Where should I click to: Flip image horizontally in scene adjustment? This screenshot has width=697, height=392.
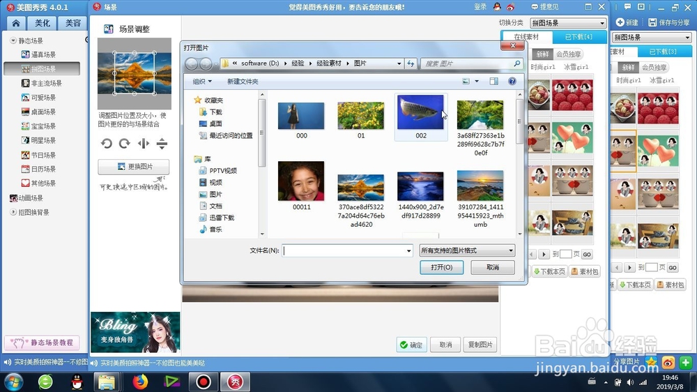pyautogui.click(x=143, y=143)
